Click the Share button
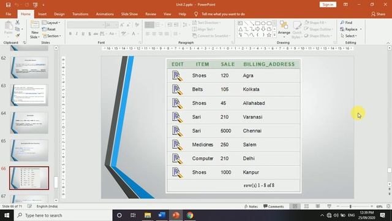392x221 pixels. click(x=378, y=14)
